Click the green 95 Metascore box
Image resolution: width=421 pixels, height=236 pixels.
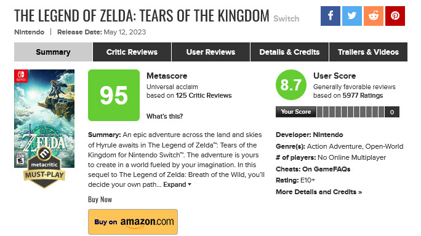[114, 95]
